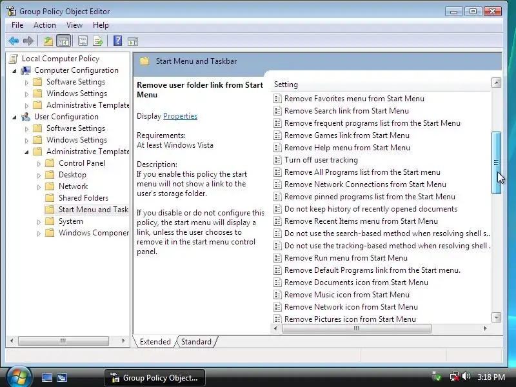The width and height of the screenshot is (516, 387).
Task: Expand the Control Panel tree node
Action: 39,164
